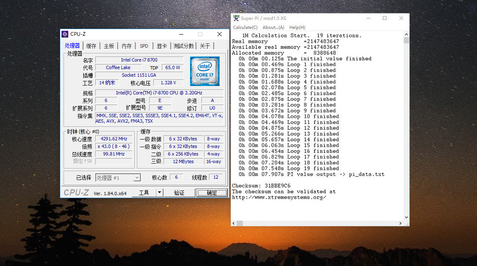The image size is (477, 266).
Task: Click the Allocated memory = 8388648 line
Action: pos(284,53)
